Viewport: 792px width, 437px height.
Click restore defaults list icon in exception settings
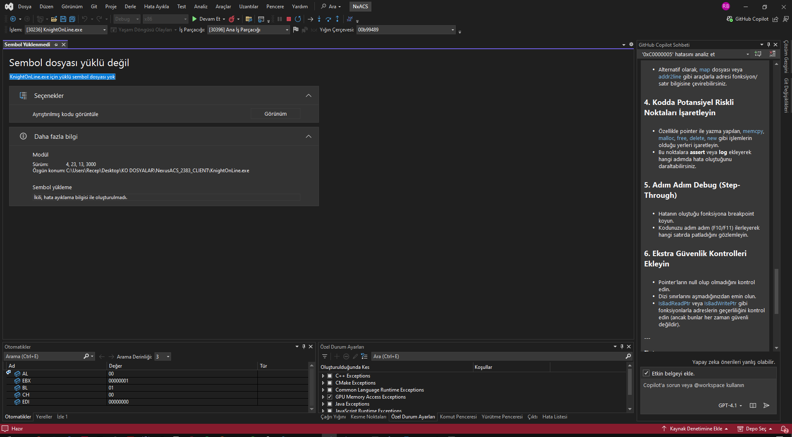pos(364,356)
